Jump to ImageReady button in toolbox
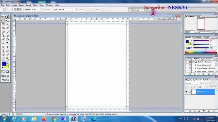This screenshot has width=218, height=122. coord(5,80)
